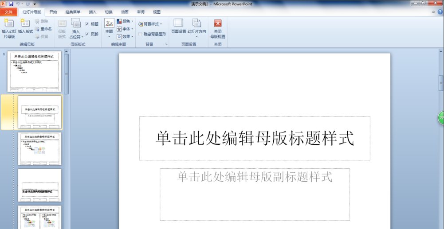Viewport: 444px width, 229px height.
Task: Switch to the 审阅 tab
Action: click(x=141, y=12)
